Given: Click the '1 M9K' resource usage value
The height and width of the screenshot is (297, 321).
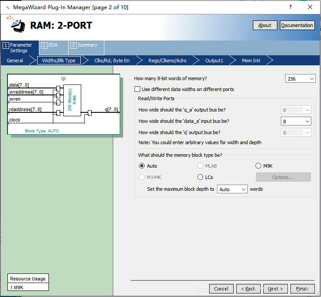Looking at the screenshot, I should point(28,287).
